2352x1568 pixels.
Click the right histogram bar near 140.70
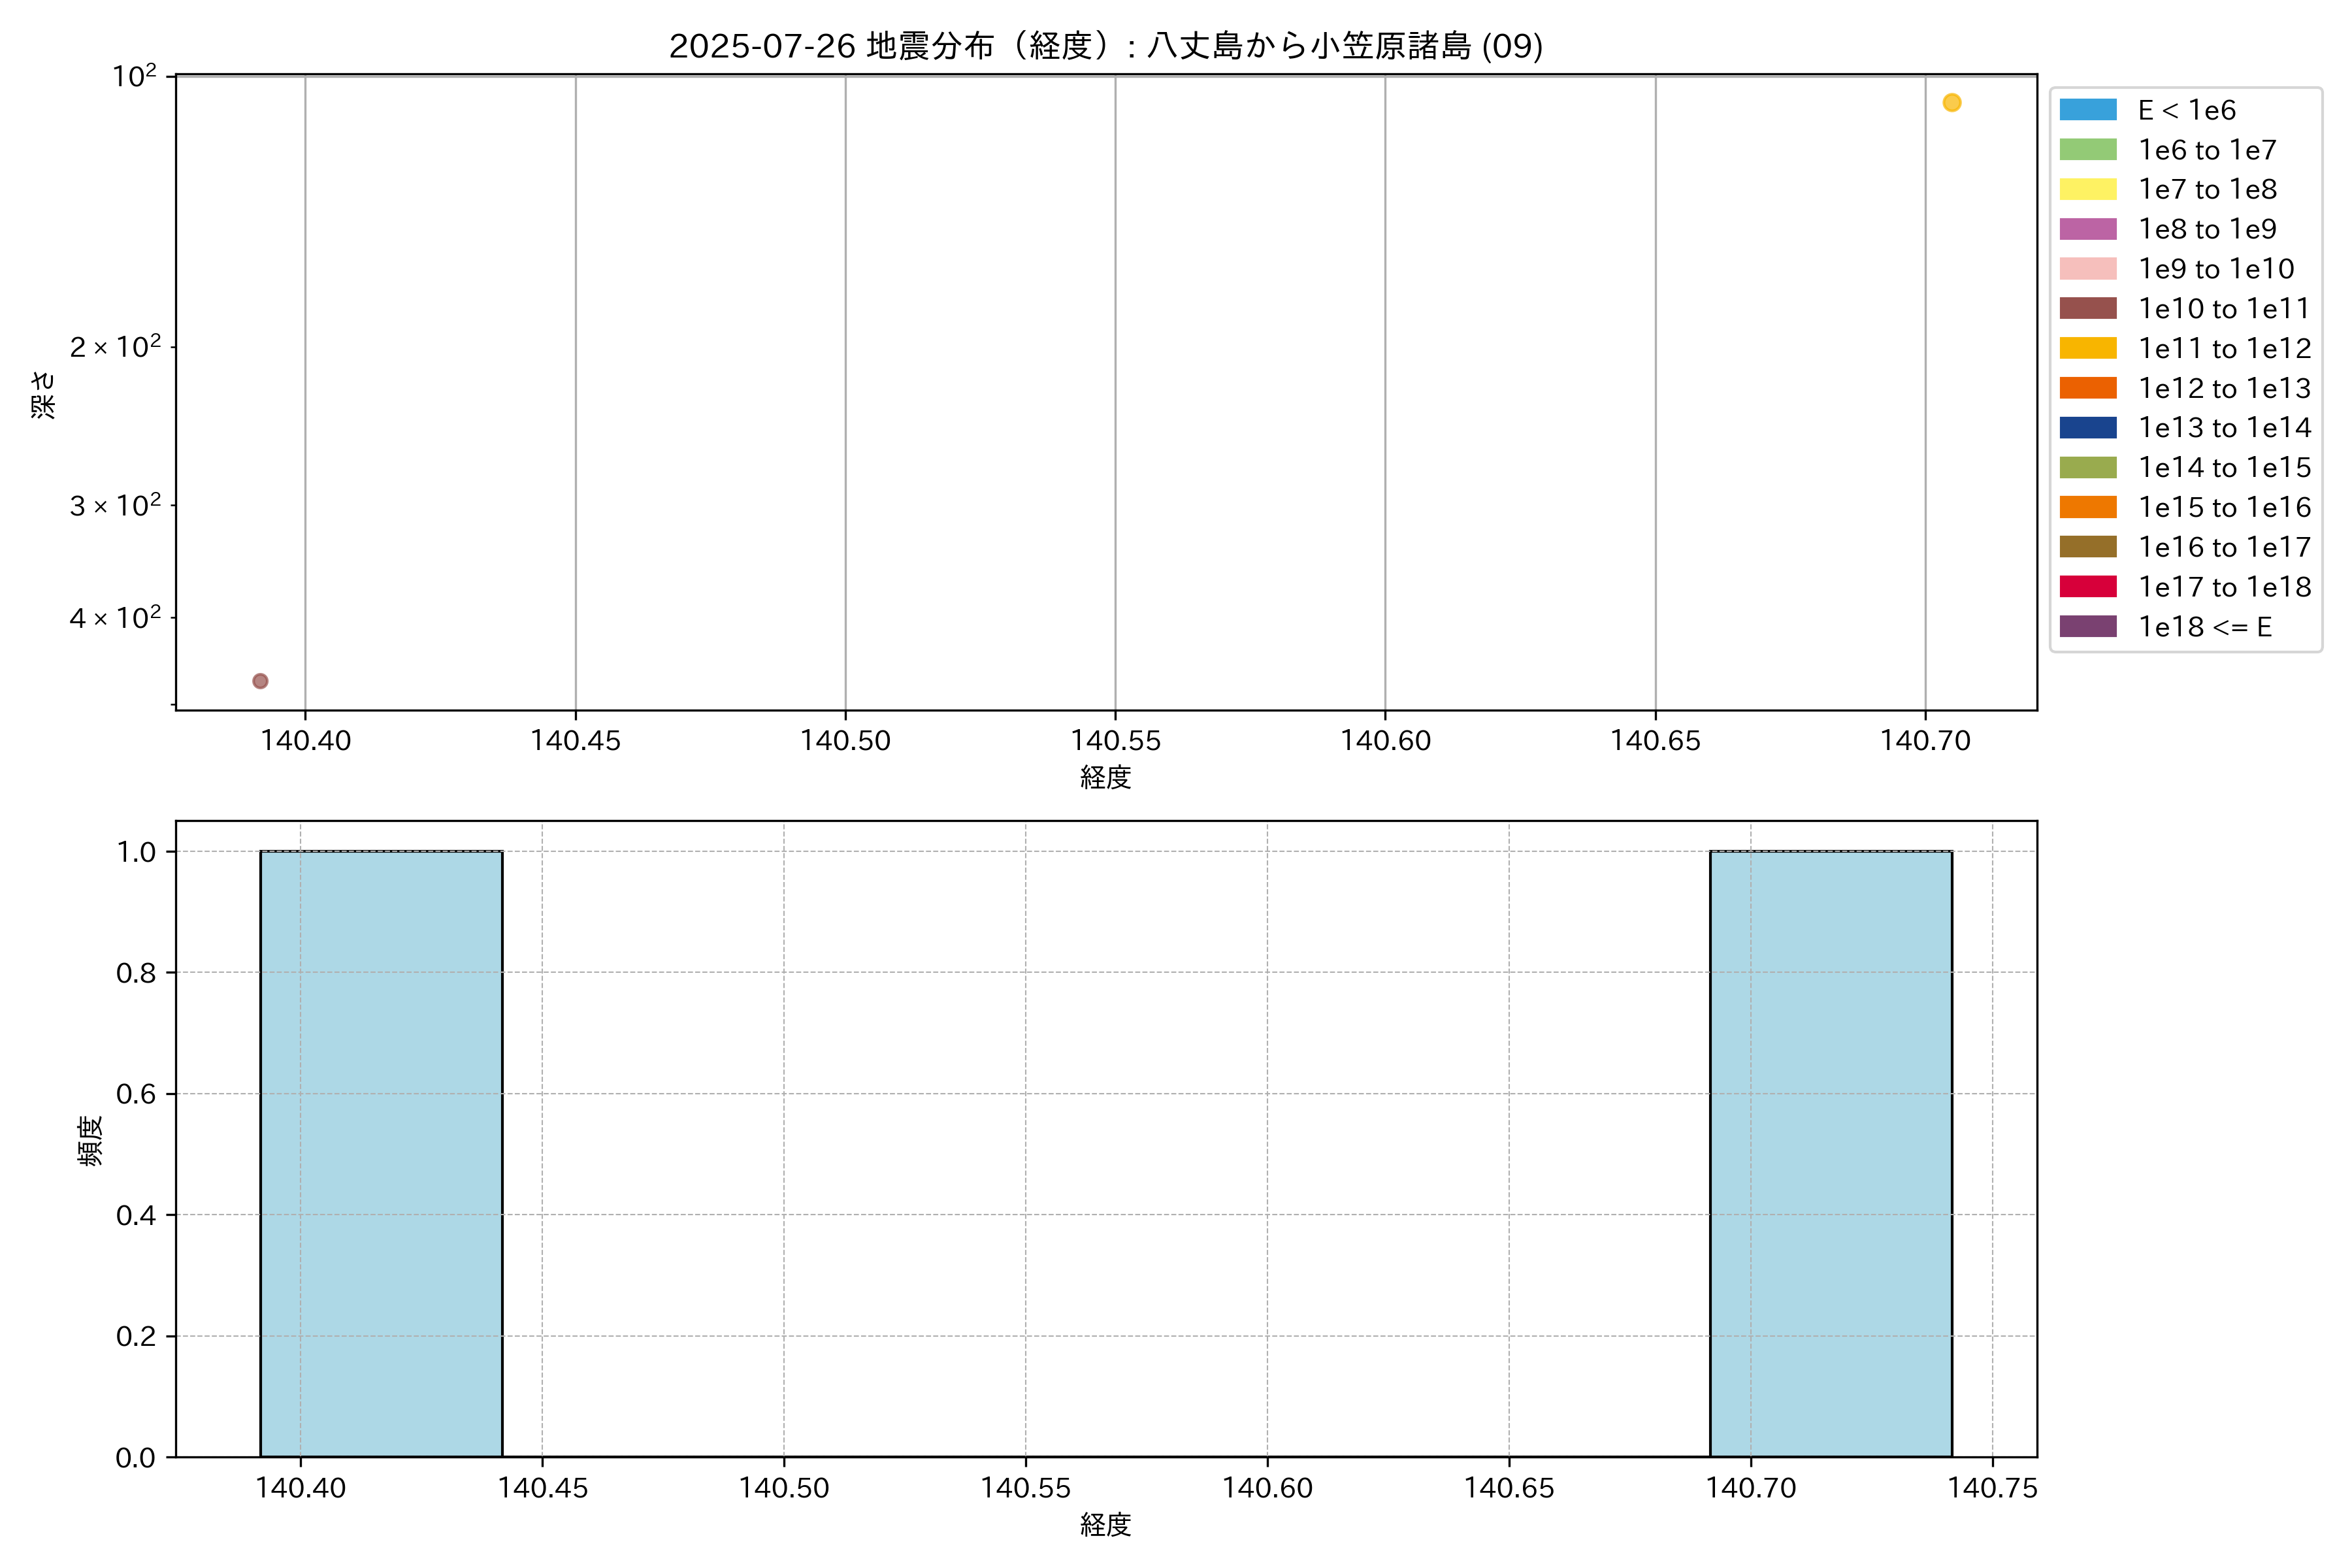tap(1830, 1153)
